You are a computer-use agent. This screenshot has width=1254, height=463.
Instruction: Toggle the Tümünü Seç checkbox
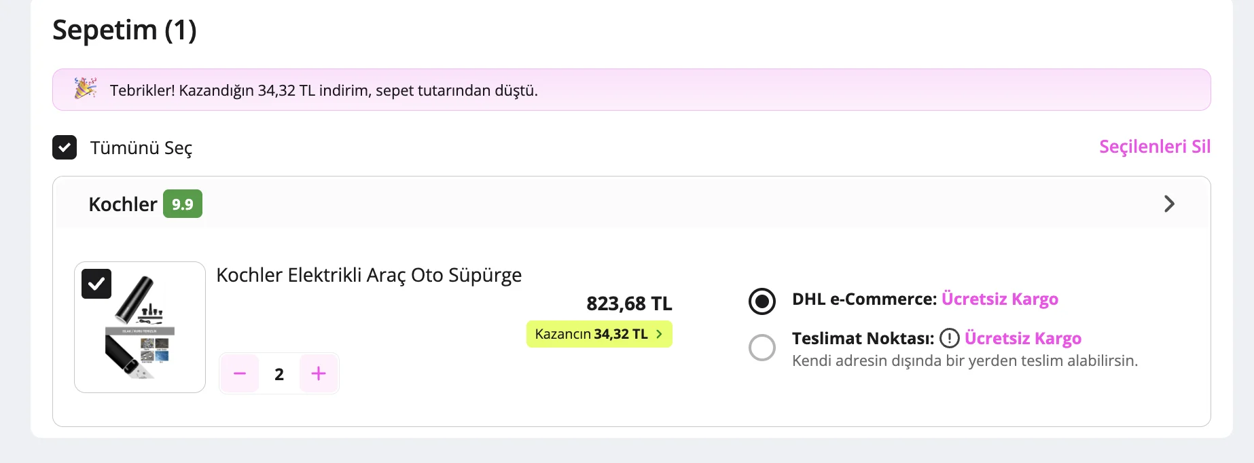65,147
